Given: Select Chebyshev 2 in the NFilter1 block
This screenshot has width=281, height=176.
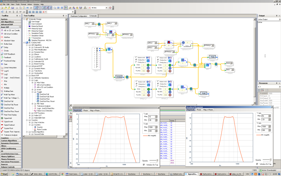Looking at the screenshot, I should click(136, 62).
